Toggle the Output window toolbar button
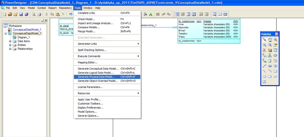 [x=220, y=14]
